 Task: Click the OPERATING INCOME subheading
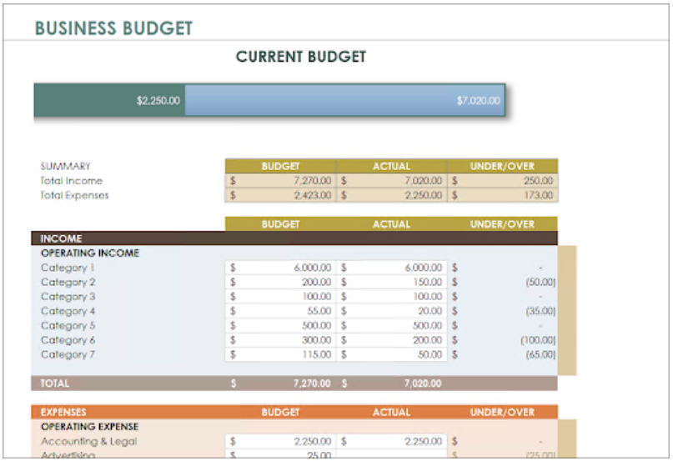[90, 253]
